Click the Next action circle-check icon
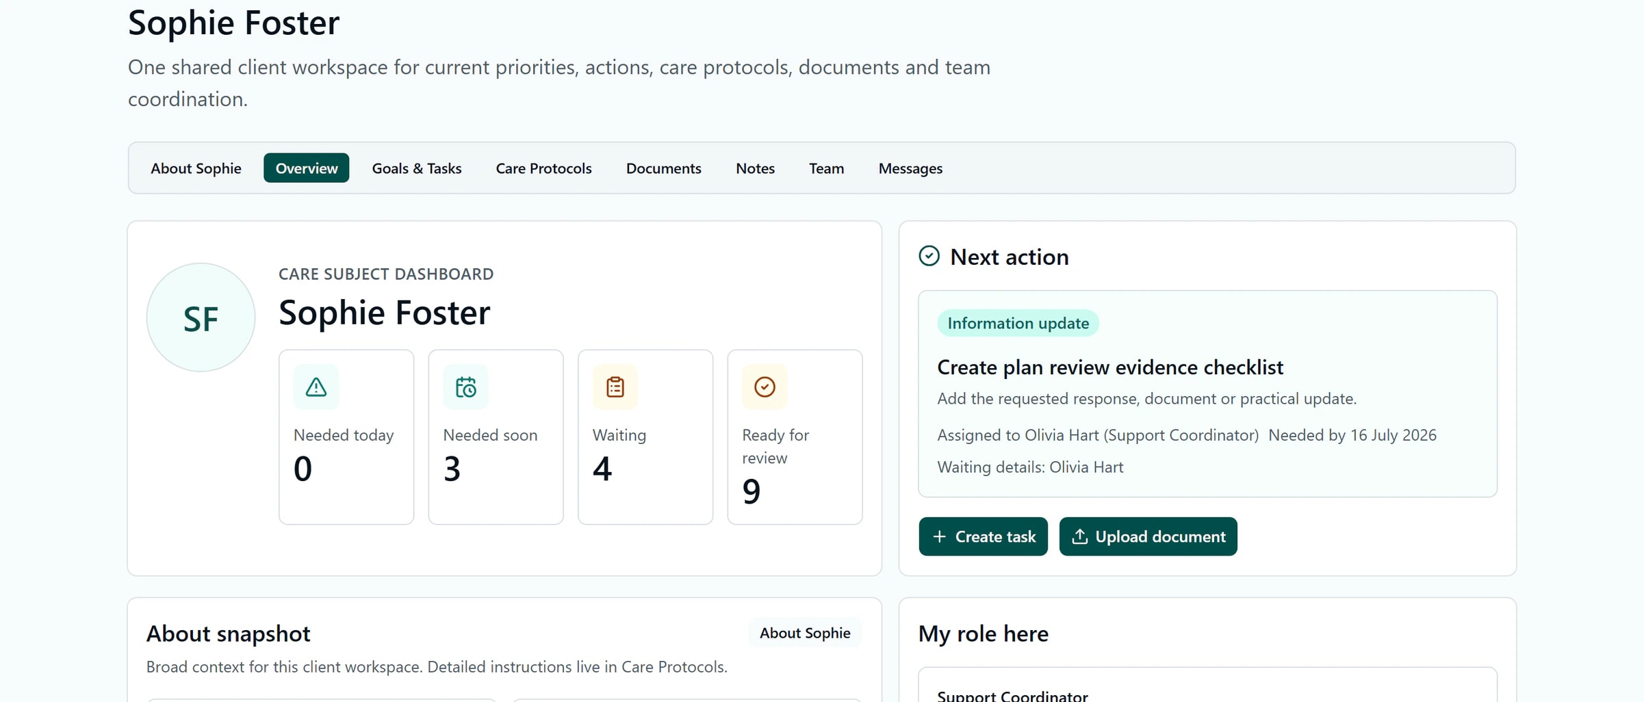 pos(929,256)
